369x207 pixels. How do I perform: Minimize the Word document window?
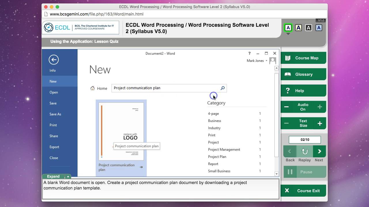pos(258,53)
